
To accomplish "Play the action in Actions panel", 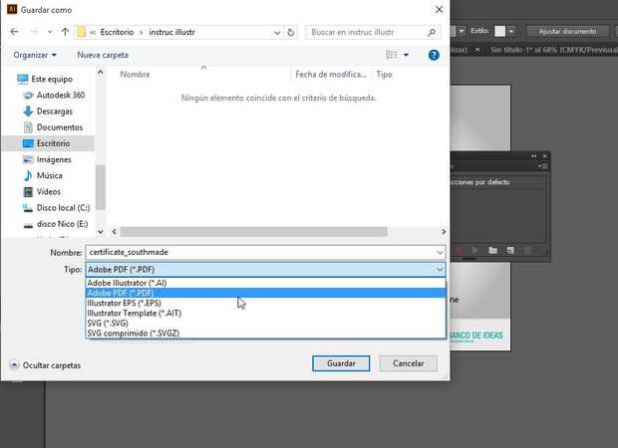I will [474, 250].
